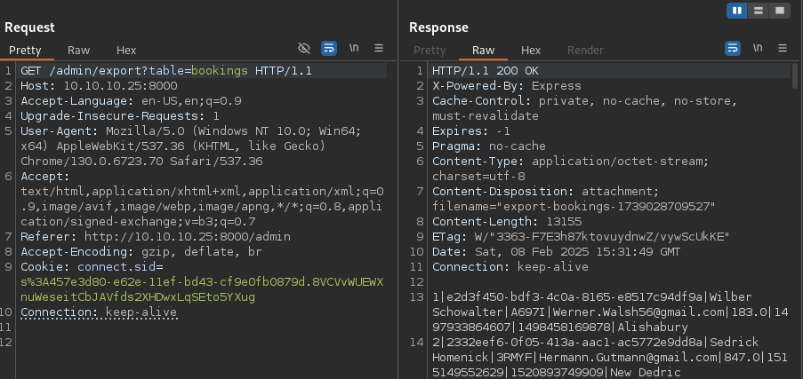Toggle word wrap in Response panel
The image size is (803, 379).
tap(733, 48)
